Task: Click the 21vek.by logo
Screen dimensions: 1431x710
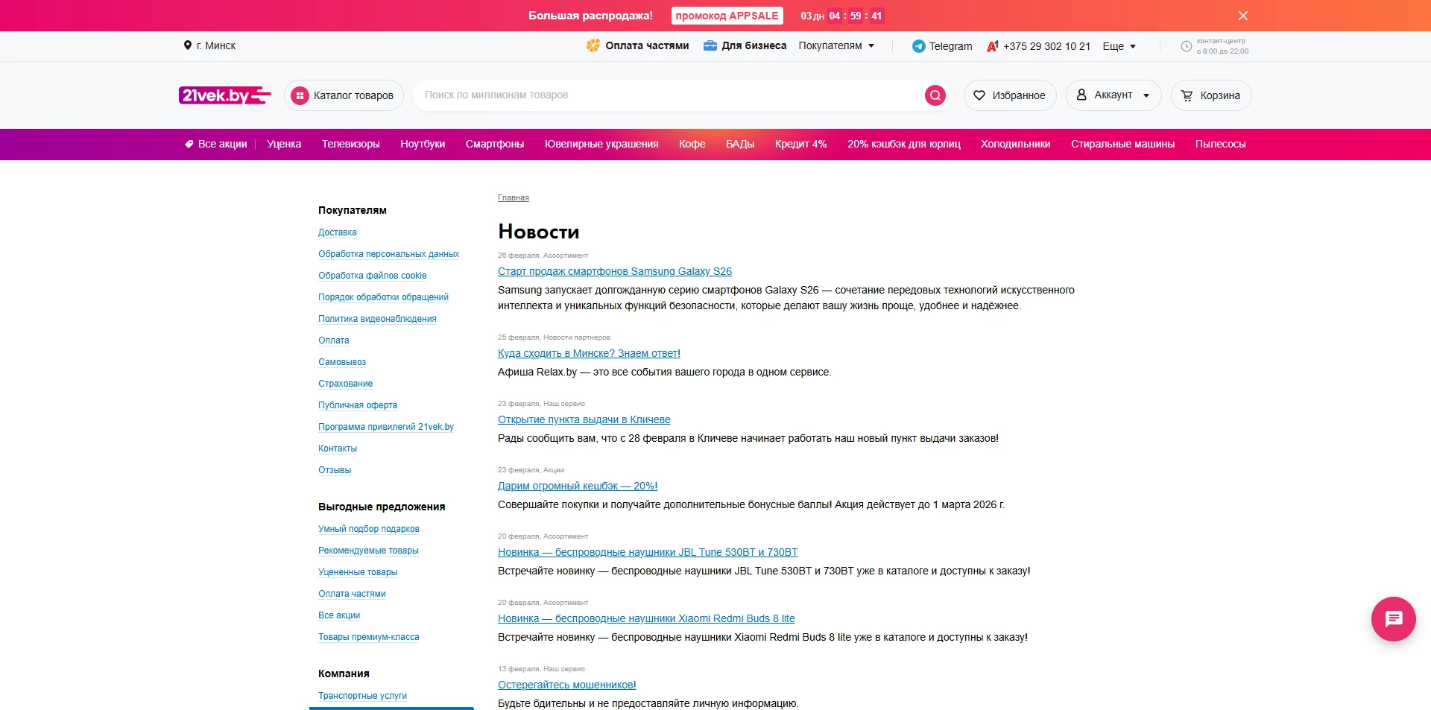Action: 224,95
